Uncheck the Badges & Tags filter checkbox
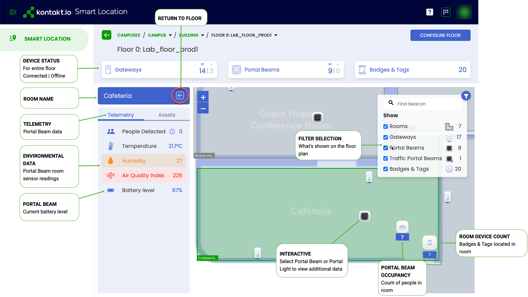This screenshot has height=297, width=528. coord(386,169)
